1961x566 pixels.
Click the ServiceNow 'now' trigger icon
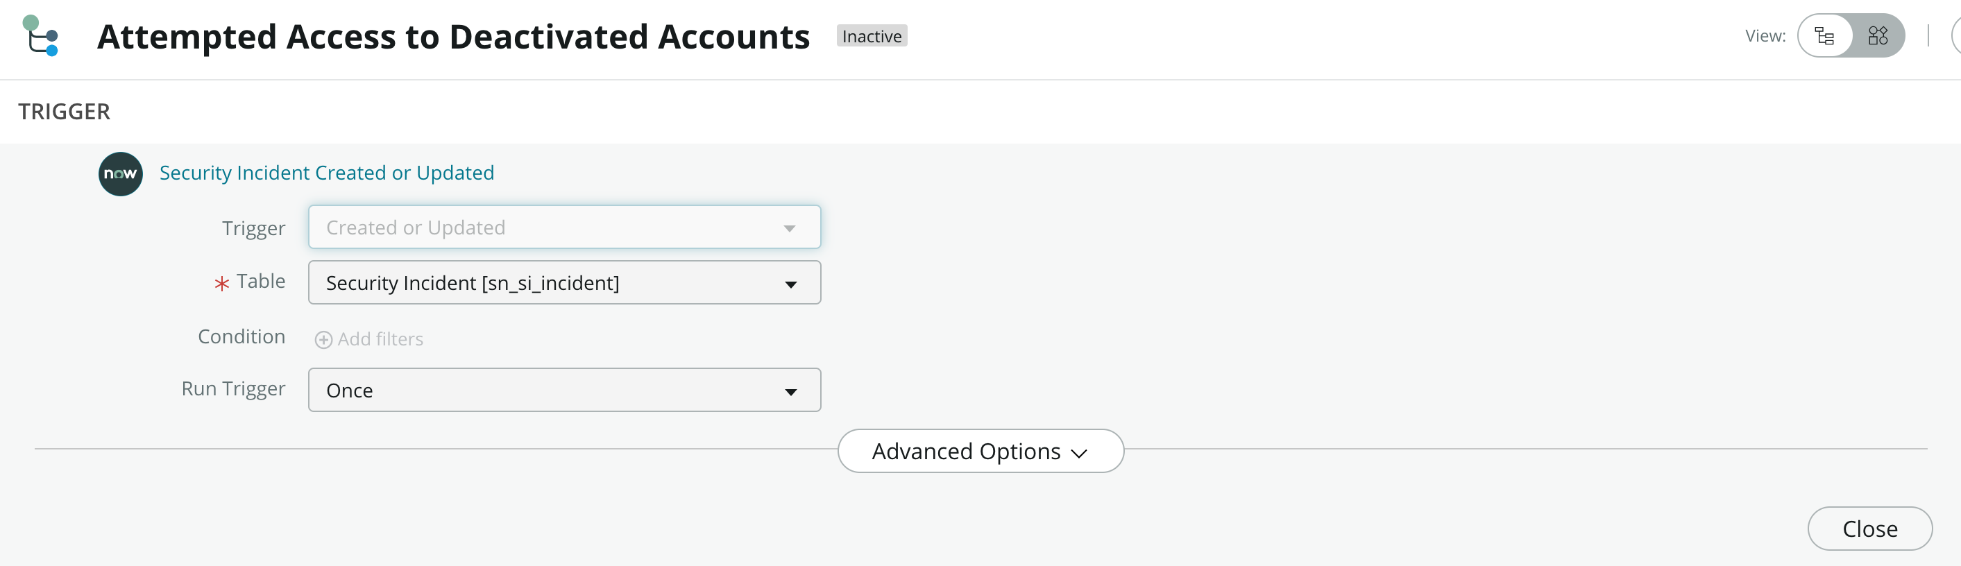click(120, 174)
